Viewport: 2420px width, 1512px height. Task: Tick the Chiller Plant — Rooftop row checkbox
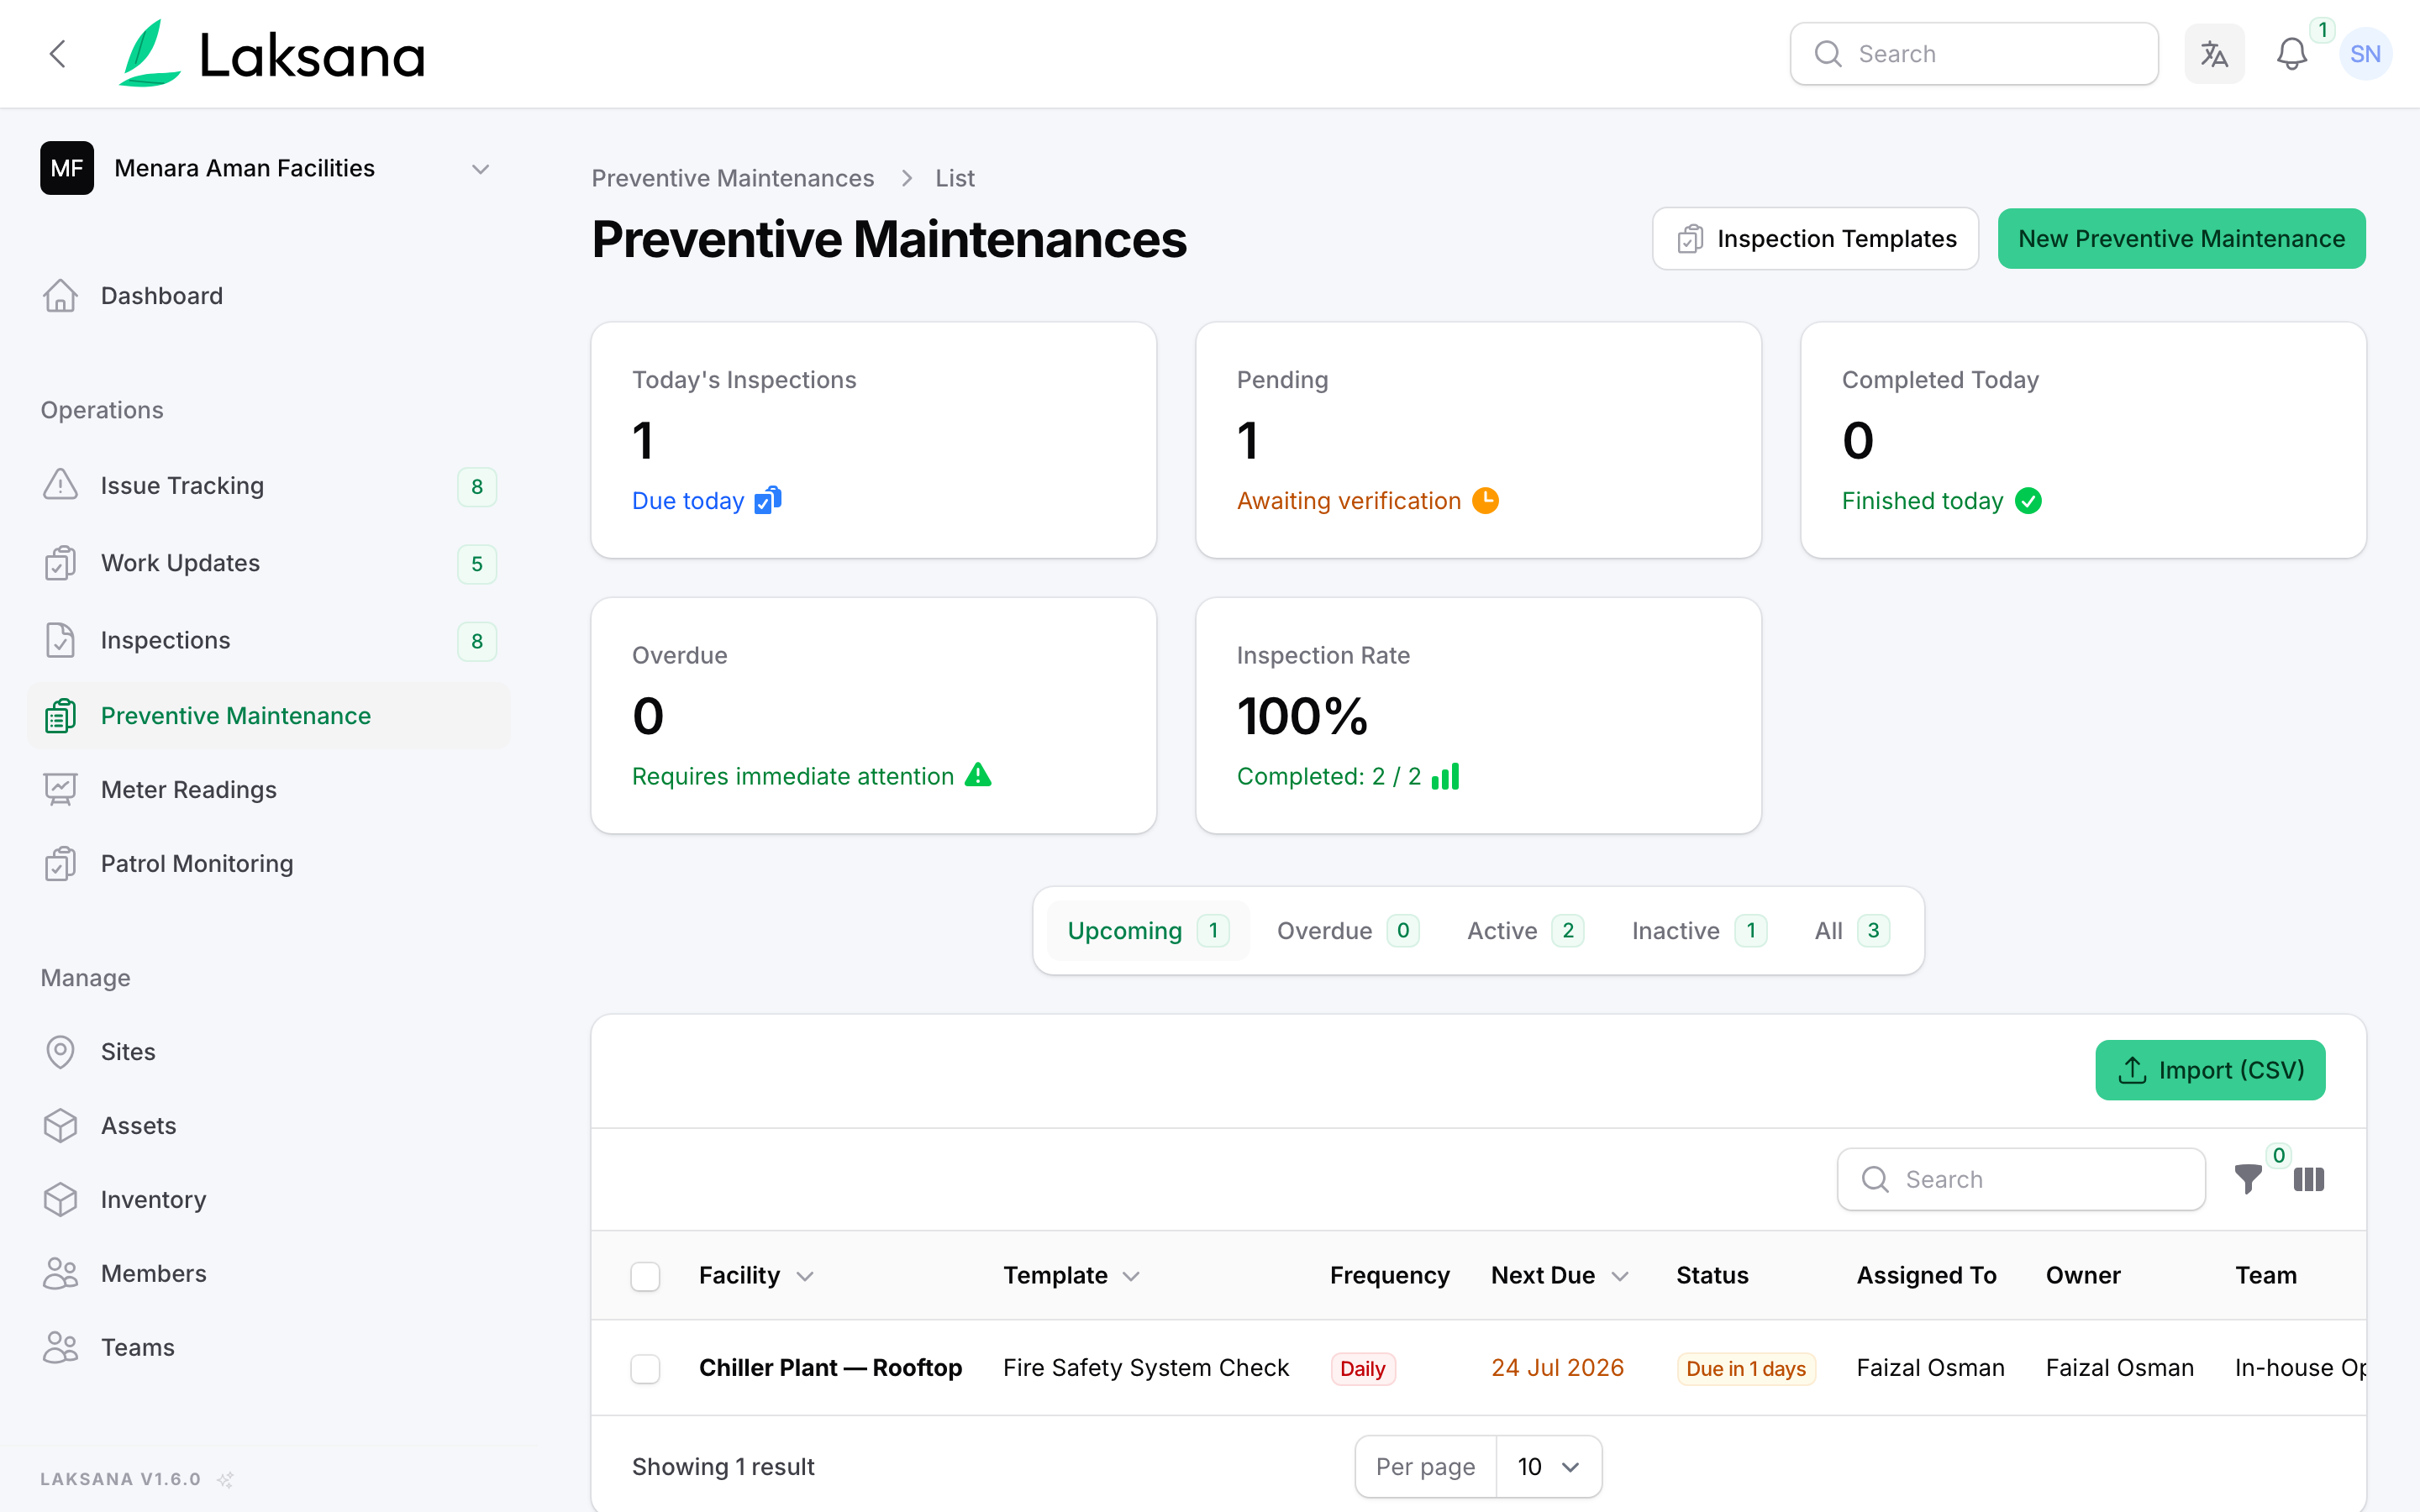click(645, 1369)
